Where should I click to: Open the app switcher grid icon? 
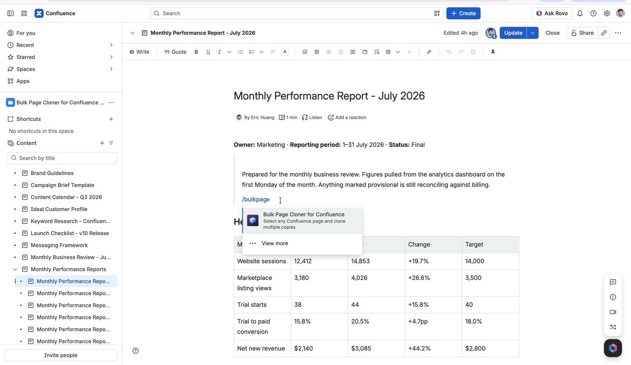(x=24, y=14)
